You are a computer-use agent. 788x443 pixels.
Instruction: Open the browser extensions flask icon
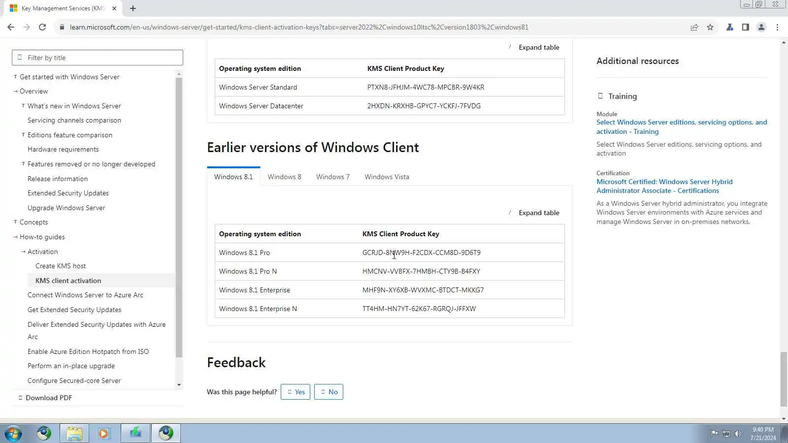click(730, 27)
